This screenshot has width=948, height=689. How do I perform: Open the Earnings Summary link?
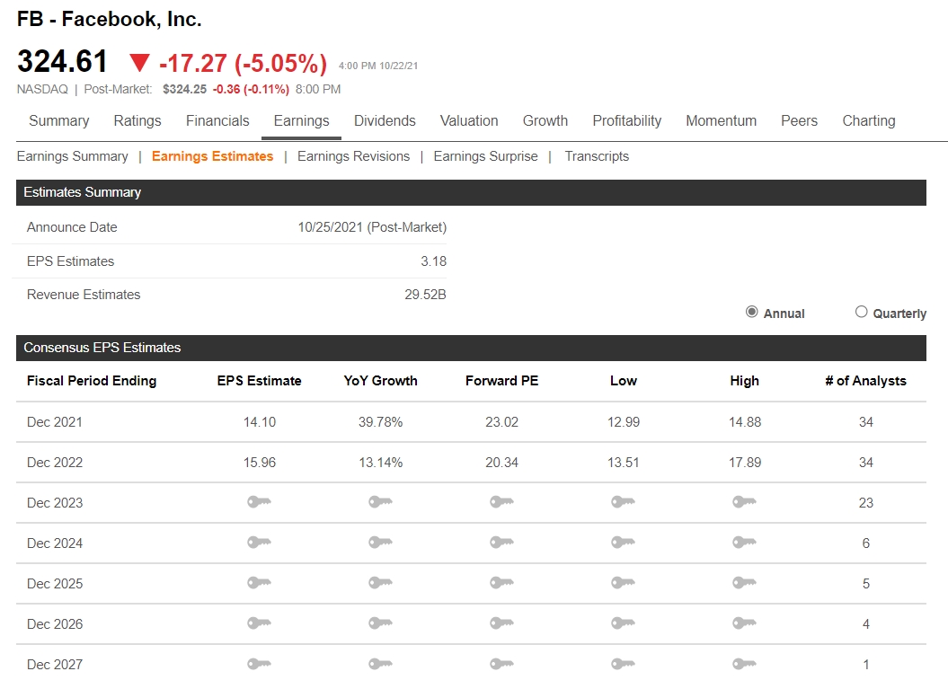73,156
